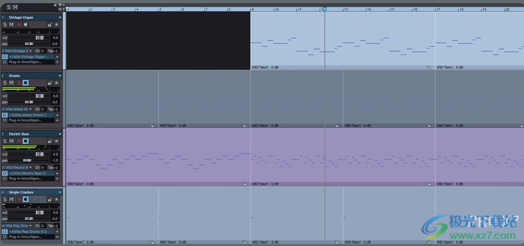Select the +3:Vita Electric Bass plug-in slot
This screenshot has height=246, width=524.
click(31, 174)
